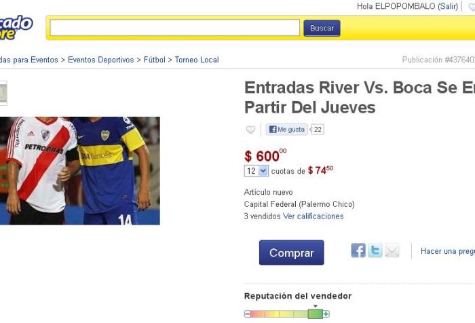This screenshot has width=475, height=323.
Task: Click the blue Comprar button
Action: click(x=291, y=252)
